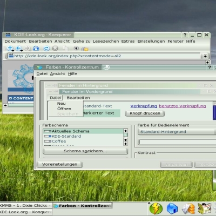Switch to XMMS Dixie Chicks taskbar entry
This screenshot has width=216, height=216.
(x=26, y=205)
